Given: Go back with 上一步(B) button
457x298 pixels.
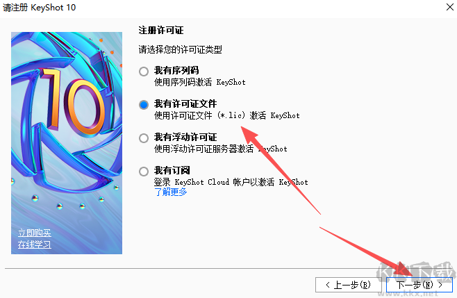Looking at the screenshot, I should coord(348,285).
